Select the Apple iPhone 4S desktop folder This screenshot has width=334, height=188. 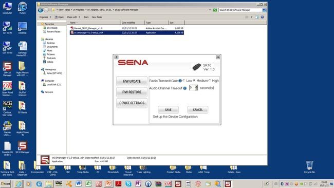[x=23, y=128]
